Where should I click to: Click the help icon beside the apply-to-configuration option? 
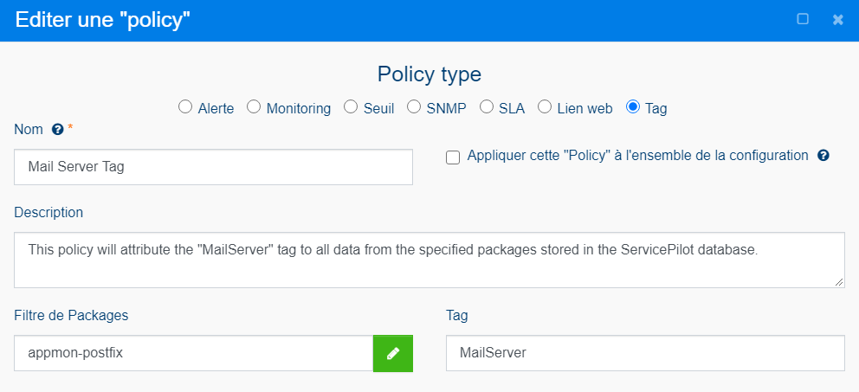coord(823,156)
